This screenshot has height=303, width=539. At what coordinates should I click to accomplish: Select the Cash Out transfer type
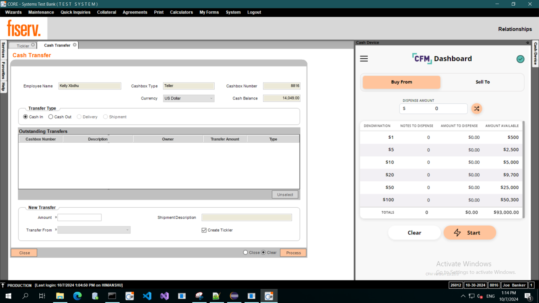(x=51, y=117)
